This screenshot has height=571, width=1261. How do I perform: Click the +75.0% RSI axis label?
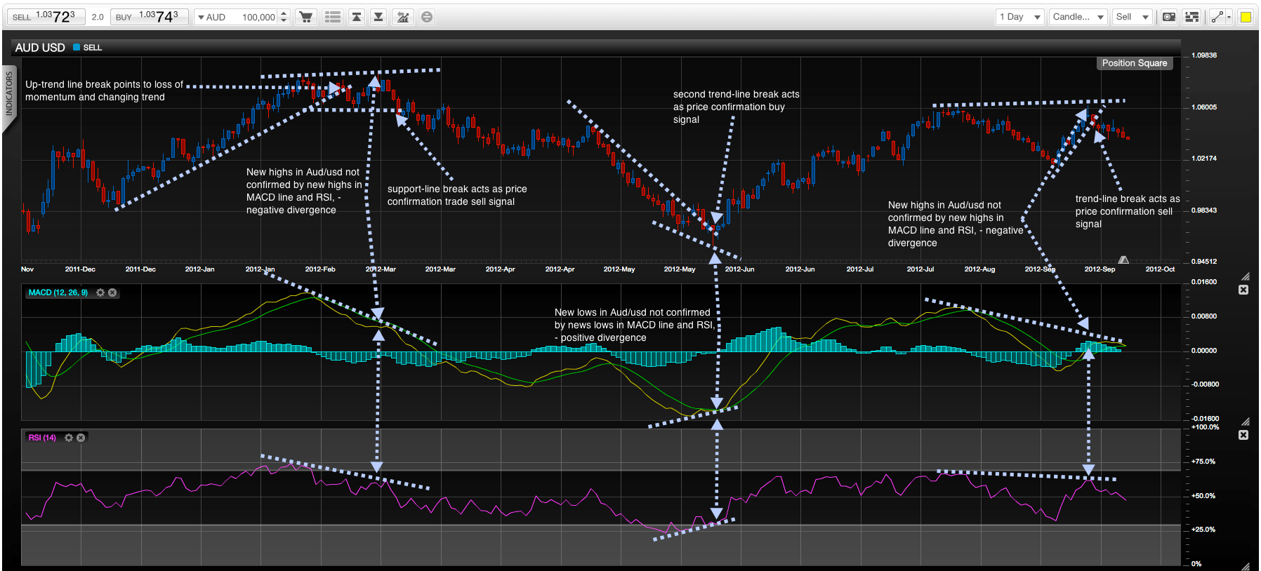pyautogui.click(x=1203, y=462)
